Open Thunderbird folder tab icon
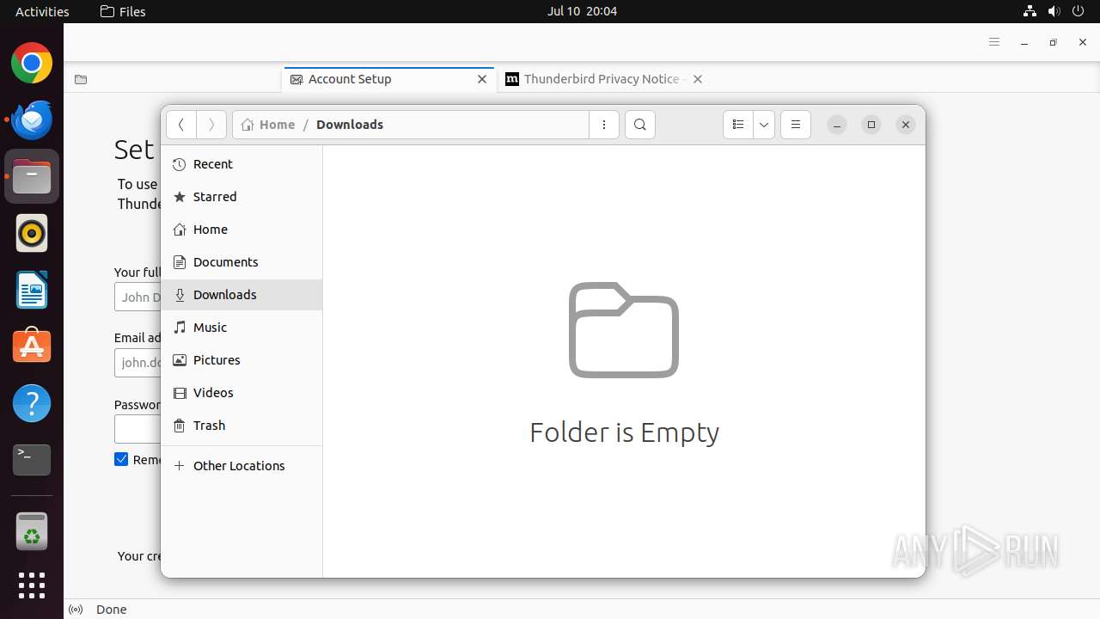Viewport: 1100px width, 619px height. point(81,79)
